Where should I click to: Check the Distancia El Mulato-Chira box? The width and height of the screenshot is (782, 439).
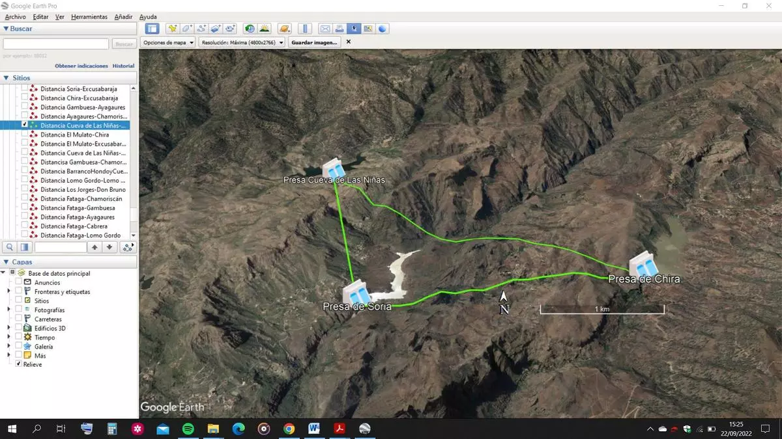click(25, 135)
